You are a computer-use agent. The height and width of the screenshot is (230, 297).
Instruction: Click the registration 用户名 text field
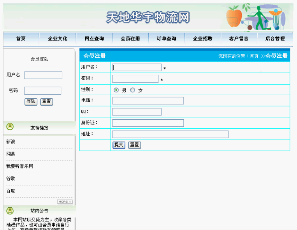(x=137, y=67)
